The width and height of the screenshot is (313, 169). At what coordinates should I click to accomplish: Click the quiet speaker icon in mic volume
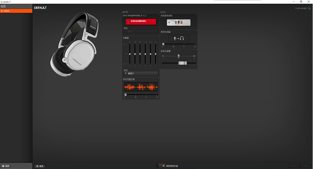[x=163, y=56]
